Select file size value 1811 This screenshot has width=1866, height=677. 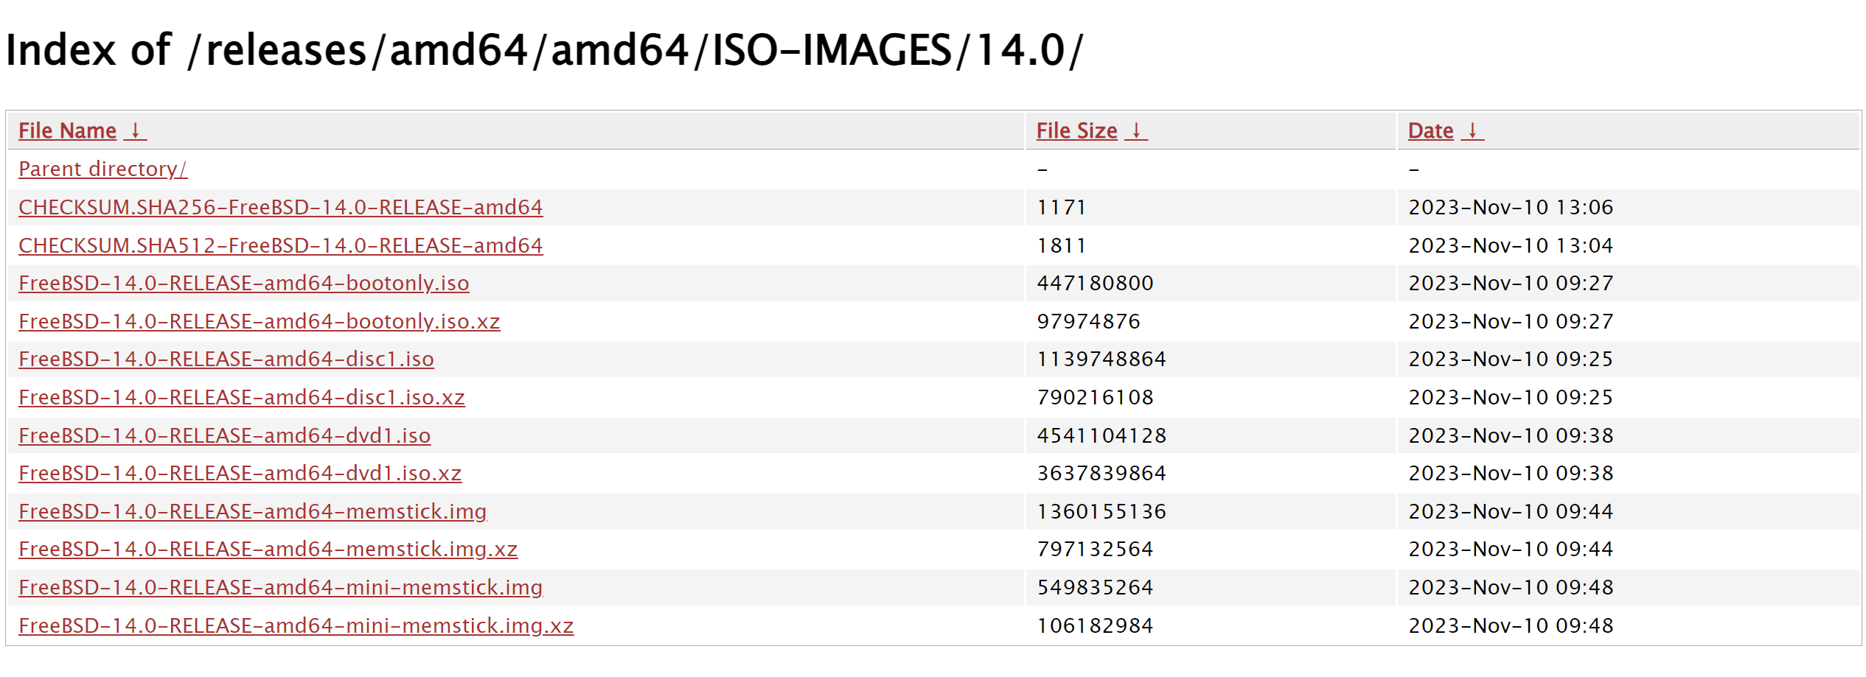pyautogui.click(x=1062, y=245)
